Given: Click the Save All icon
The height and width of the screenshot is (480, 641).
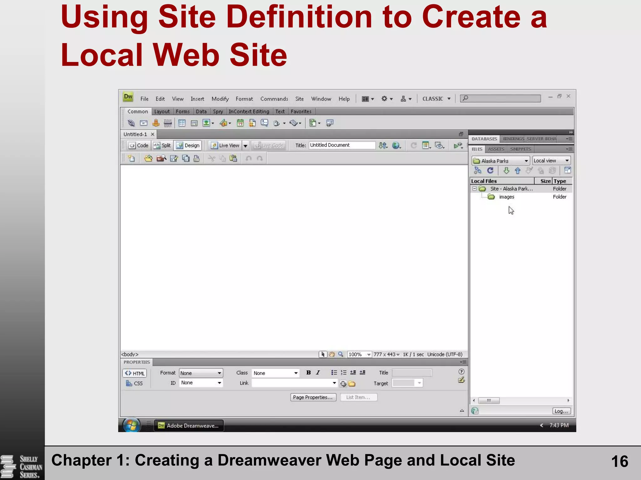Looking at the screenshot, I should pos(186,158).
